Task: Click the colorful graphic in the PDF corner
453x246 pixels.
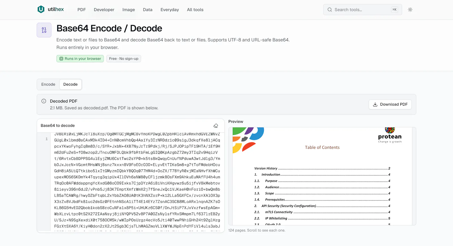Action: click(x=248, y=140)
